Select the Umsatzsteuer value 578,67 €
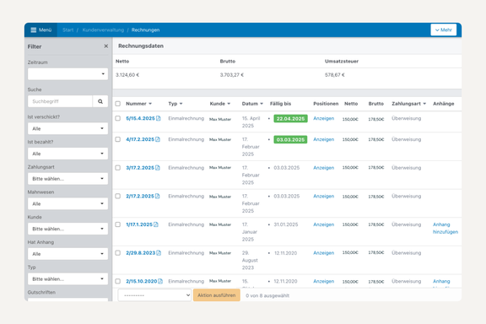 (335, 75)
